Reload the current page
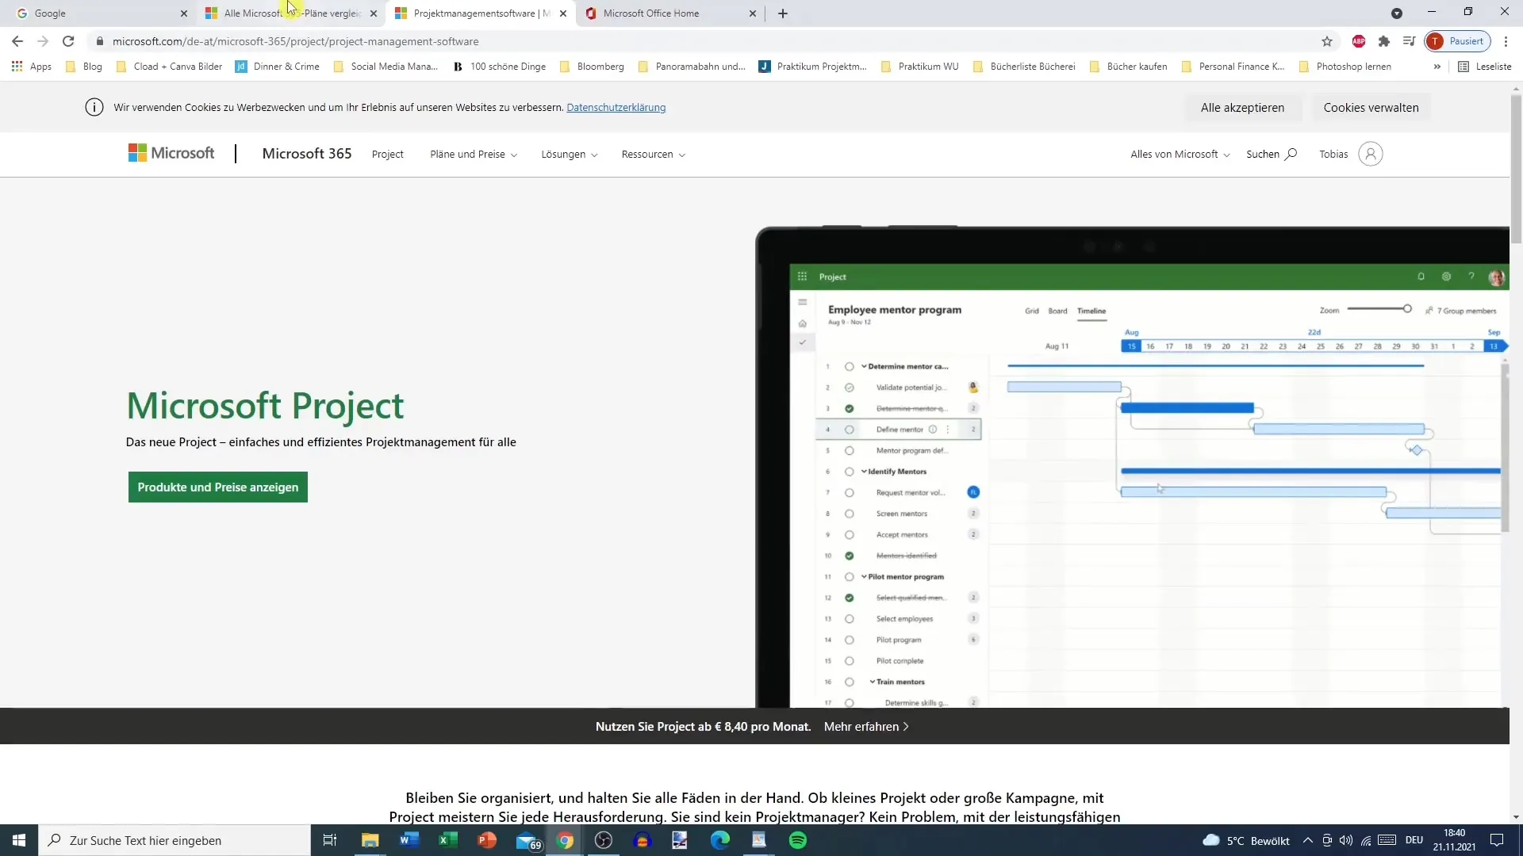 coord(68,41)
